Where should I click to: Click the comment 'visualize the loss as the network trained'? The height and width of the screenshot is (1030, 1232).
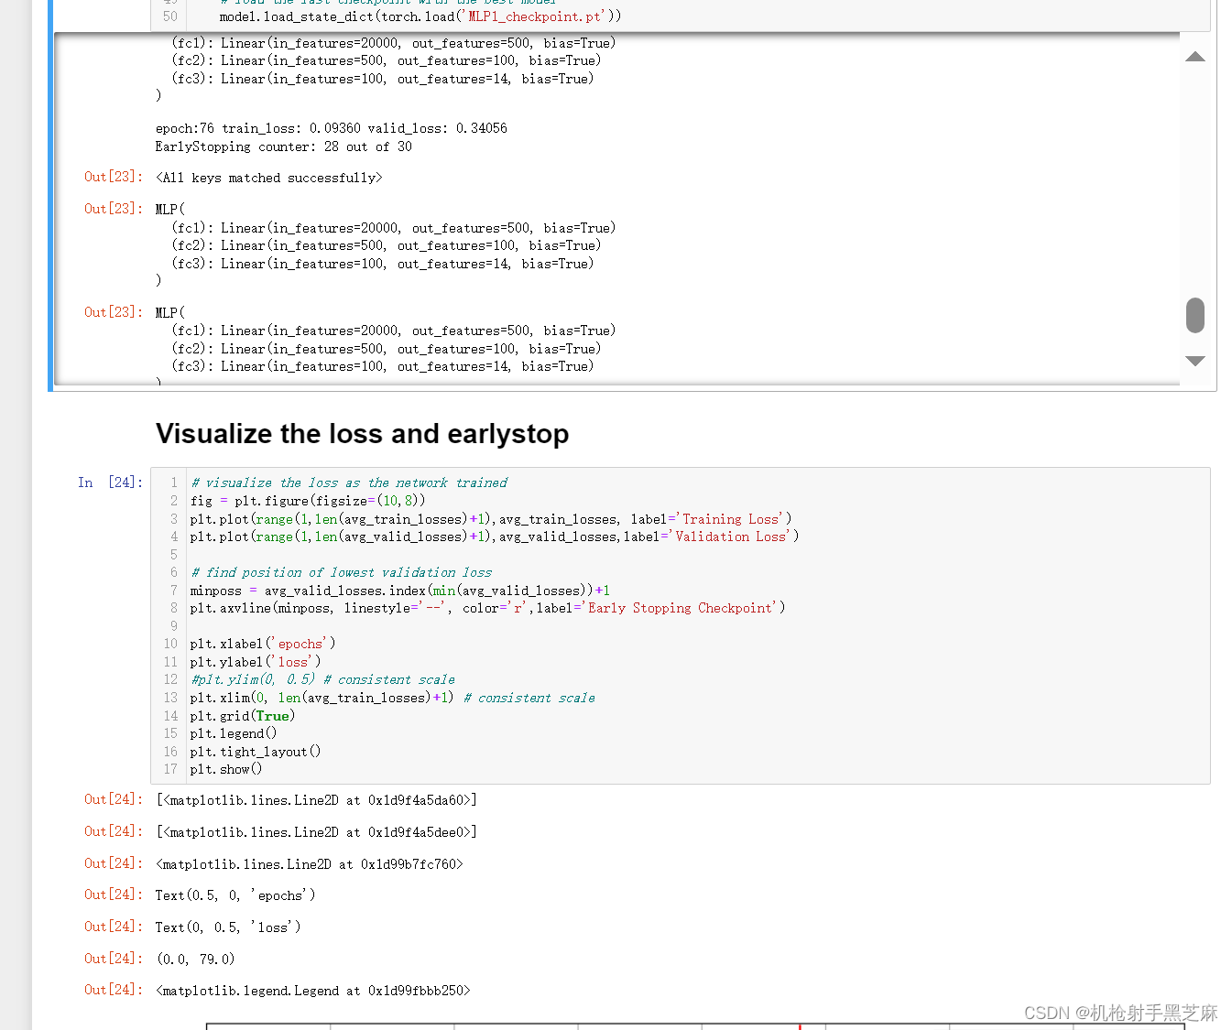(348, 482)
